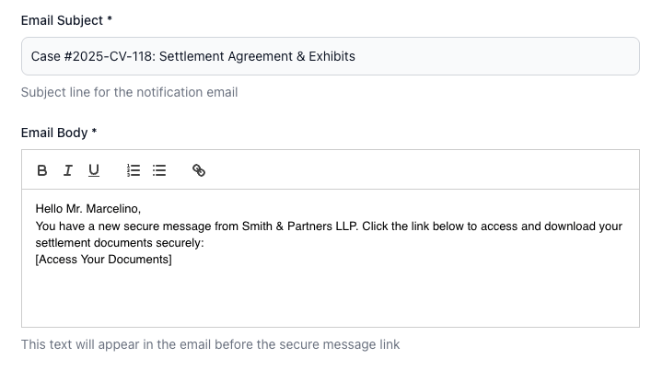This screenshot has height=371, width=663.
Task: Toggle underline formatting in the editor toolbar
Action: pyautogui.click(x=93, y=170)
